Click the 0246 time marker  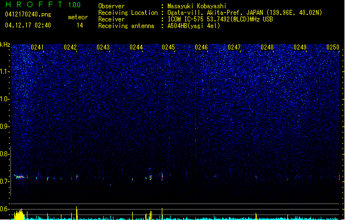pyautogui.click(x=201, y=47)
